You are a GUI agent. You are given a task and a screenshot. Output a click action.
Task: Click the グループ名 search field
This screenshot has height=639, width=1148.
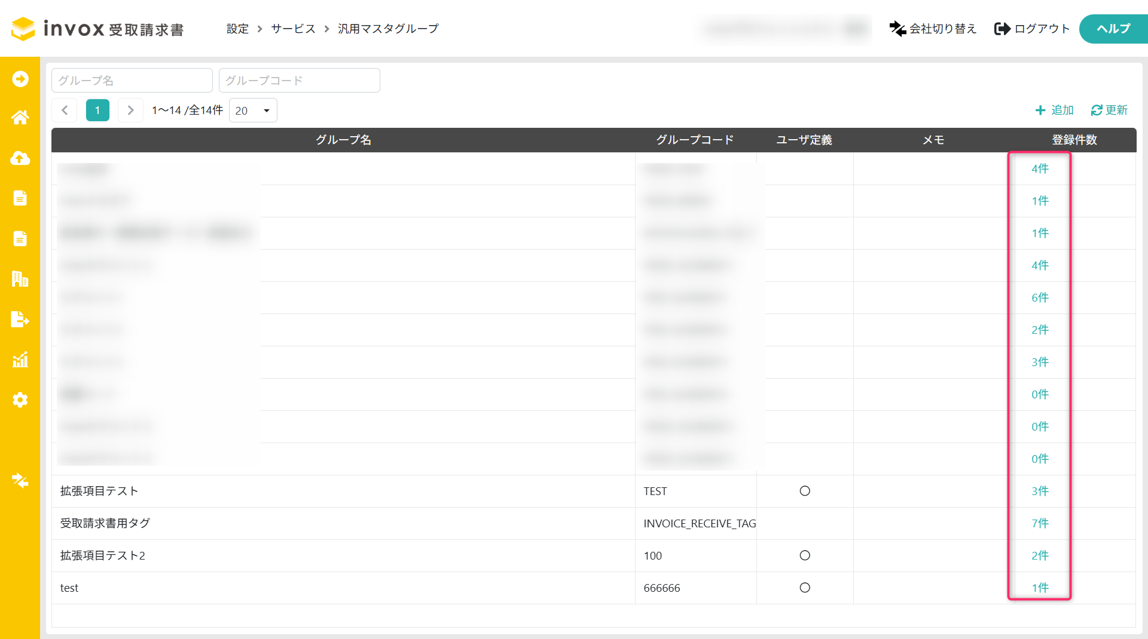pos(132,81)
